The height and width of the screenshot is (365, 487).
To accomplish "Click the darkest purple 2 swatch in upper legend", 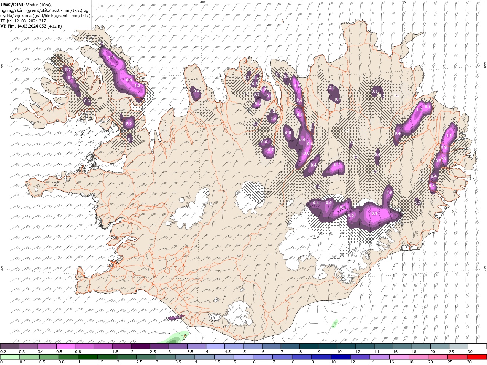I will point(140,346).
